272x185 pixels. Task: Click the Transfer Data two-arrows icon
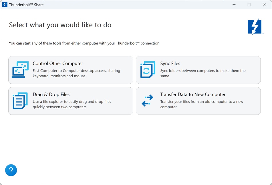point(148,101)
